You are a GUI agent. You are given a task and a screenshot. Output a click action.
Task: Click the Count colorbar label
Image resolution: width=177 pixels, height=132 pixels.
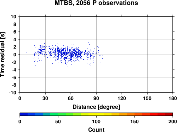[96, 130]
